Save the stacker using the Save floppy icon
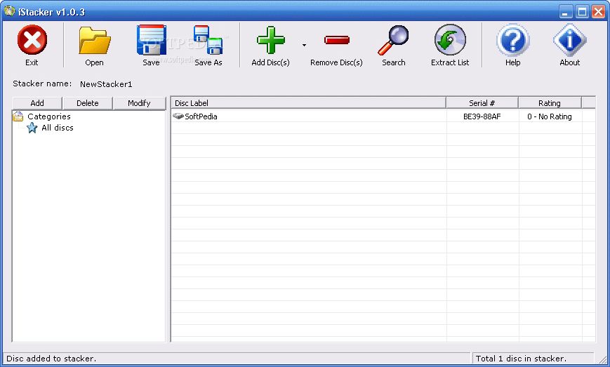This screenshot has width=610, height=367. pos(152,40)
